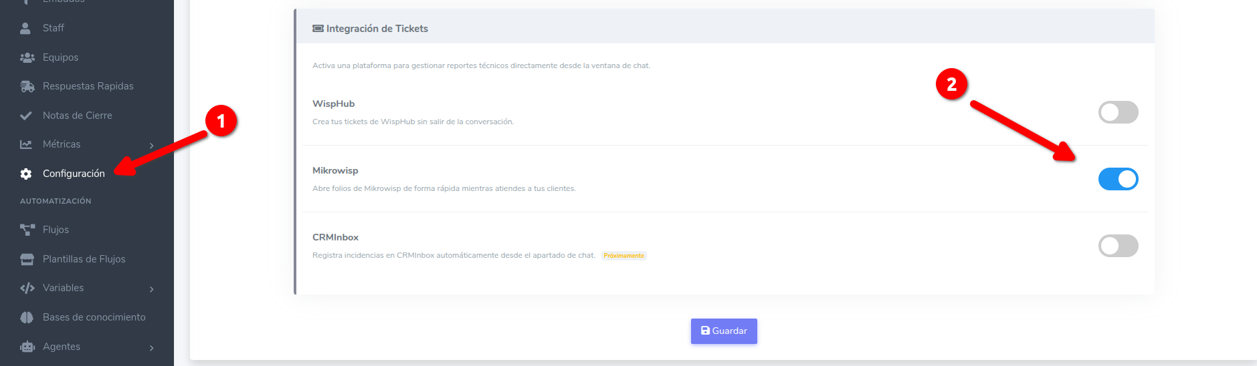
Task: Expand the Agentes submenu chevron
Action: click(152, 347)
